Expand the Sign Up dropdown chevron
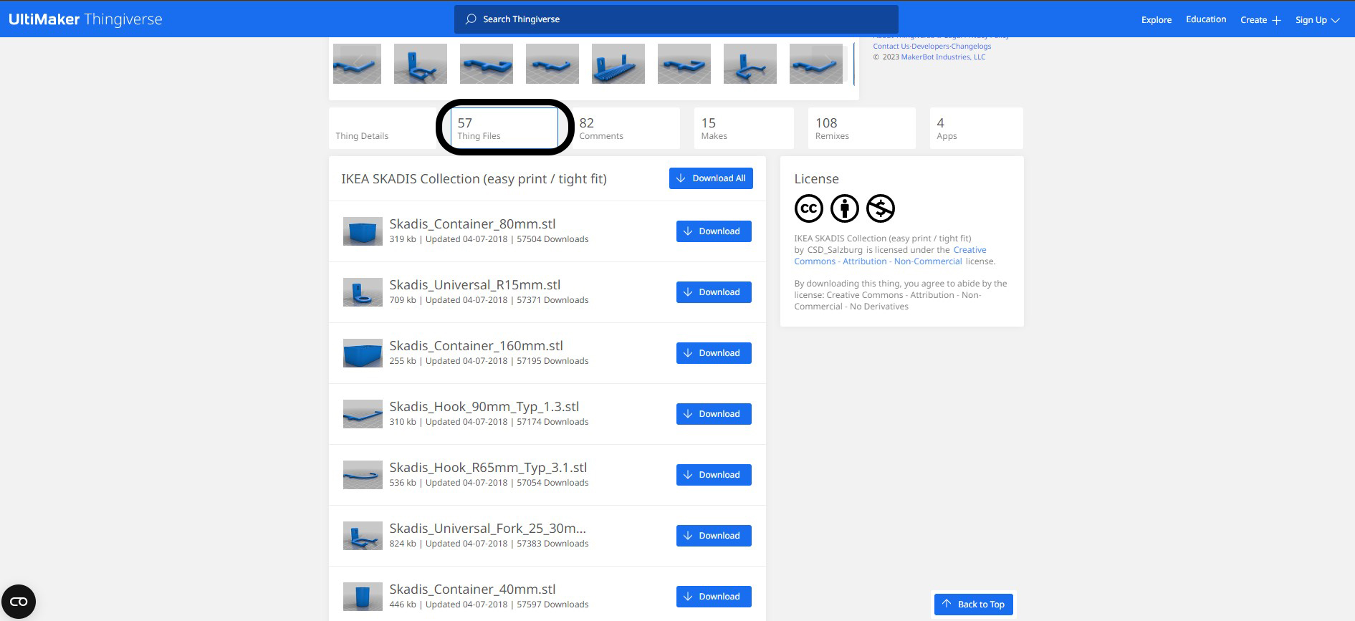Screen dimensions: 1355x621 point(1336,20)
